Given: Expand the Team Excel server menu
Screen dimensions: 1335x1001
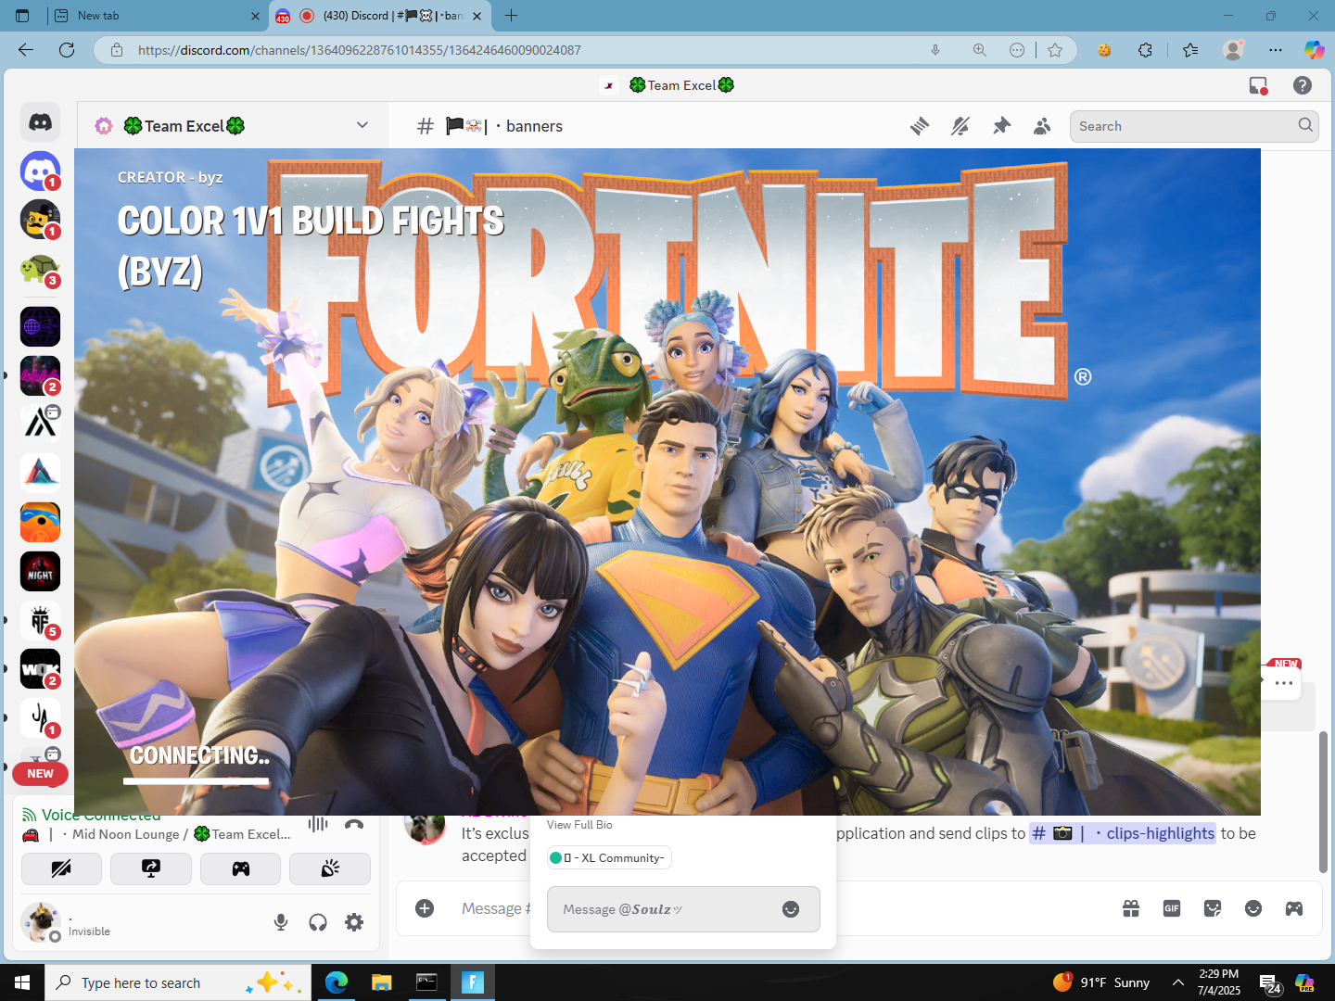Looking at the screenshot, I should point(362,125).
